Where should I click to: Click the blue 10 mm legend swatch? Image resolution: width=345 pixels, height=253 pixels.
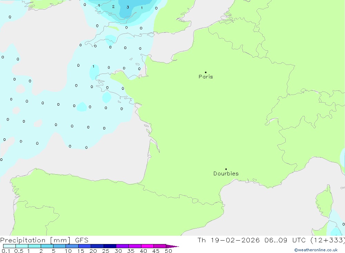pyautogui.click(x=72, y=246)
